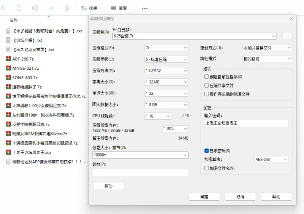304x214 pixels.
Task: Expand the 压缩等级 dropdown
Action: [166, 59]
